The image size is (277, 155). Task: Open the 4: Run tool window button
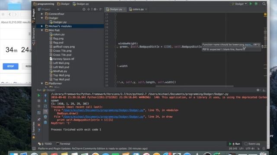[x=235, y=144]
